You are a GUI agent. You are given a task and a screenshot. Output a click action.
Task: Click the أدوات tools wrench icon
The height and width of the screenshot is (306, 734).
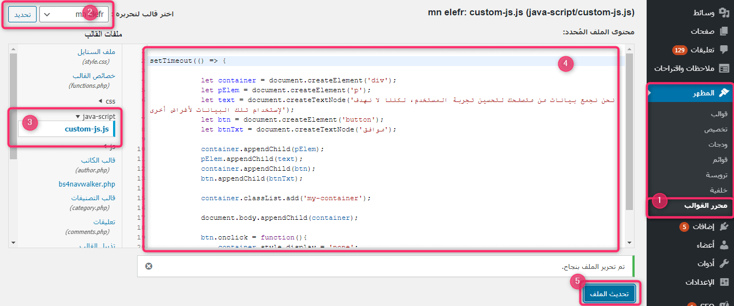(724, 263)
